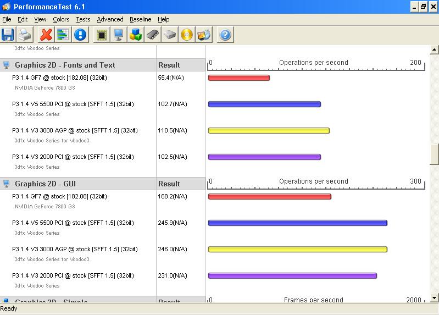
Task: Click Result column header in Fonts and Text section
Action: click(x=169, y=65)
